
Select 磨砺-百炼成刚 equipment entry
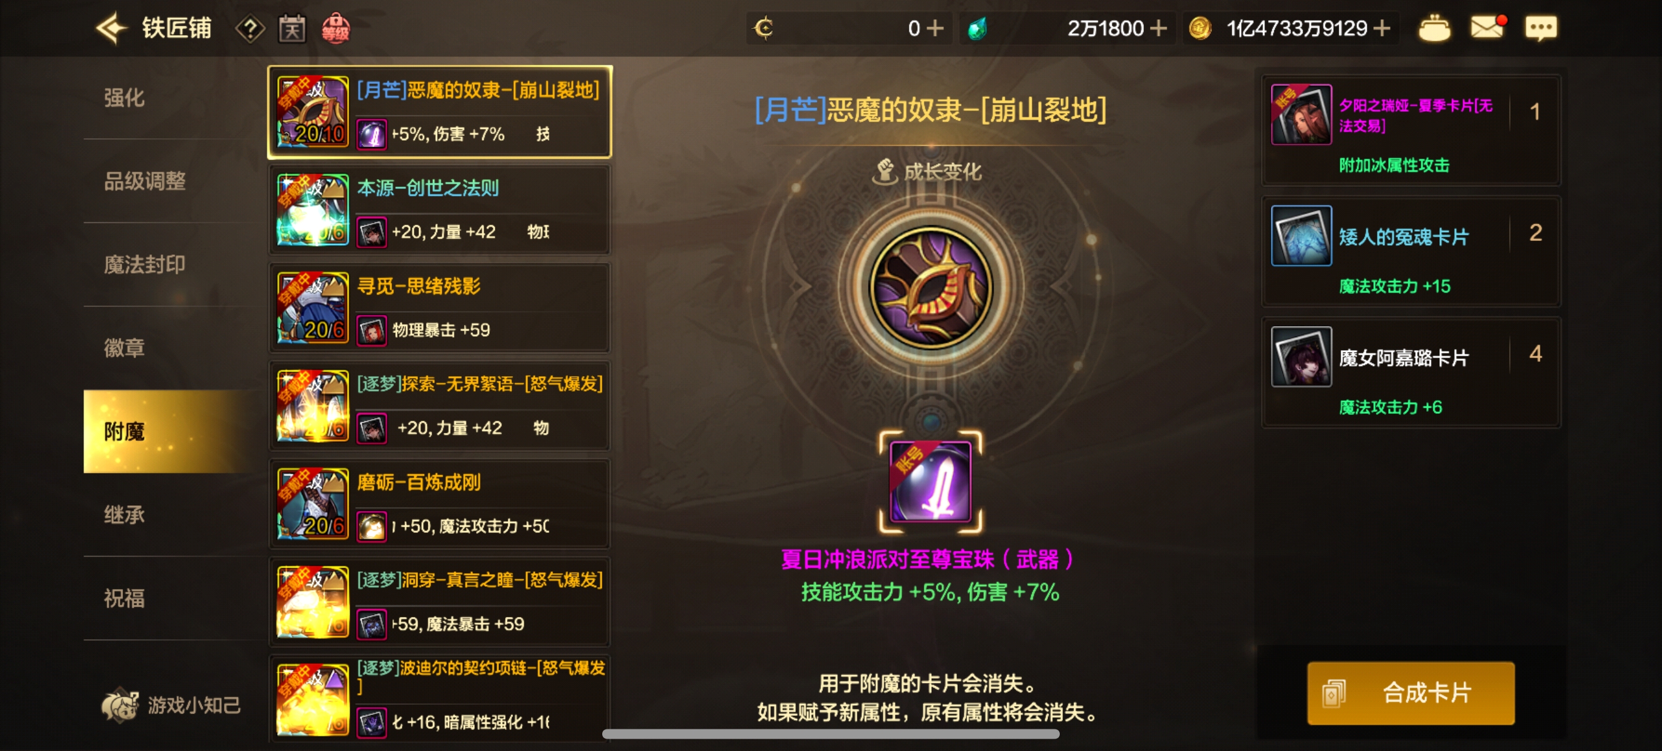(x=440, y=503)
